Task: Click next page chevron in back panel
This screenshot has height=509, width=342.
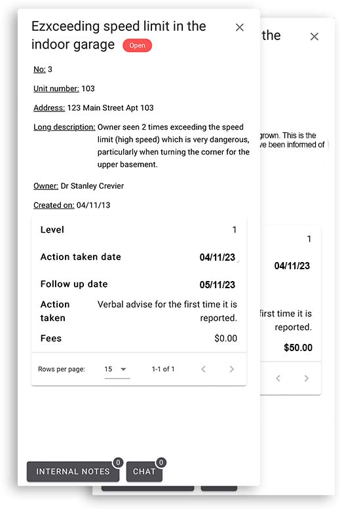Action: [x=306, y=378]
